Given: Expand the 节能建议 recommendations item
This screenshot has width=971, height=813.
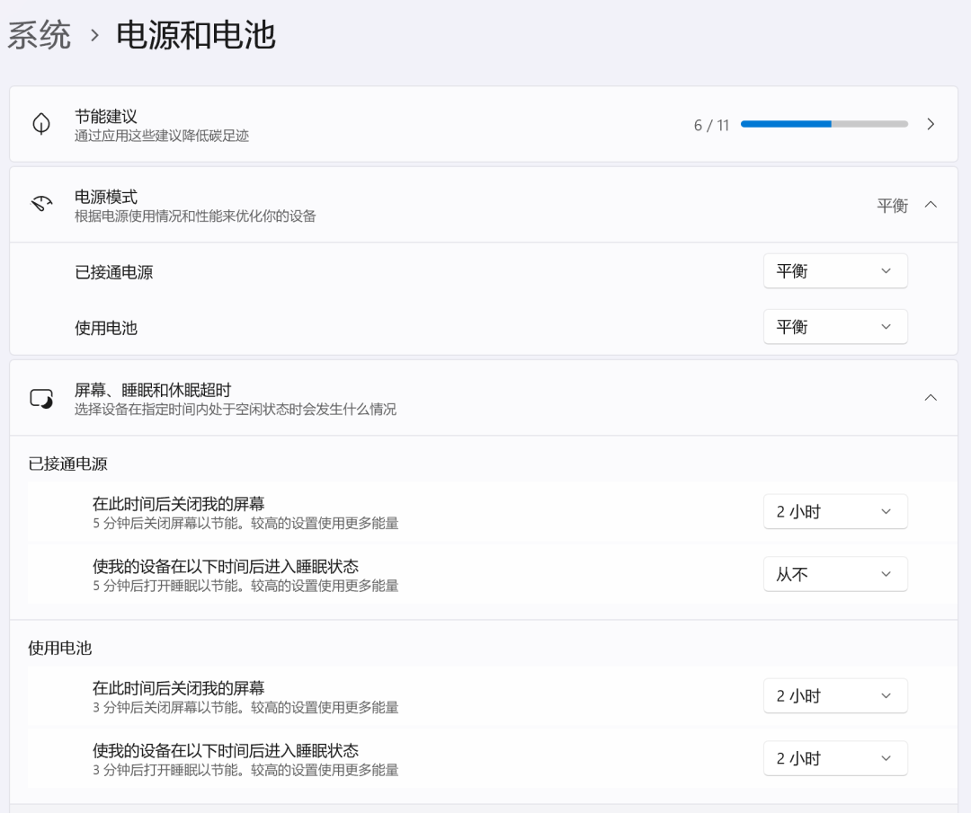Looking at the screenshot, I should tap(931, 124).
